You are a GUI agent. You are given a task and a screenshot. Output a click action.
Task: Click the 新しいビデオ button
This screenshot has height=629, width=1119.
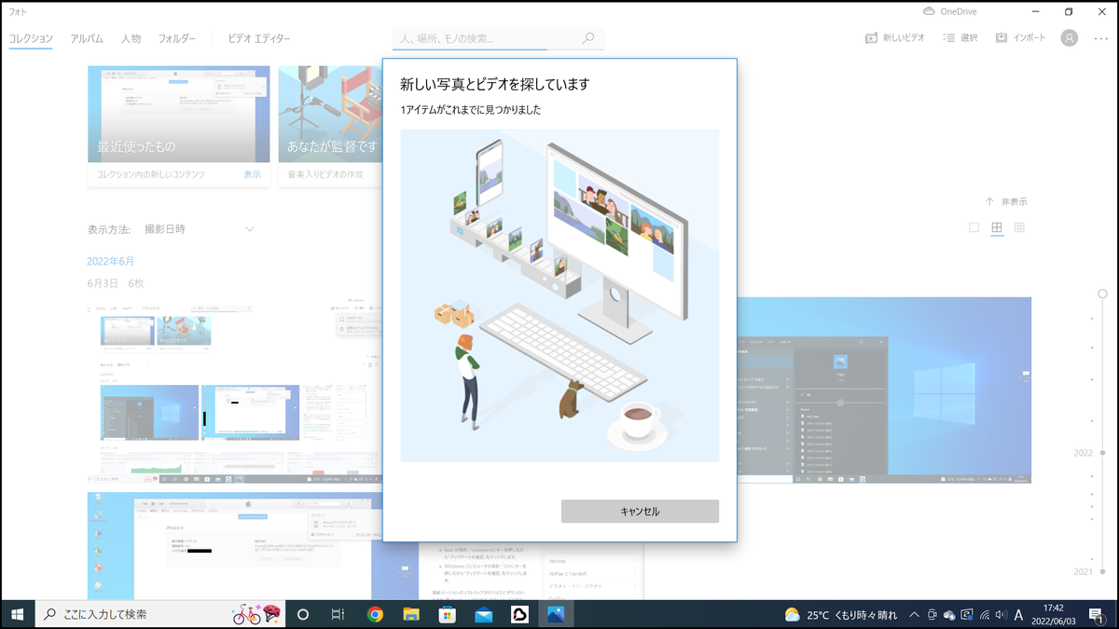click(894, 38)
